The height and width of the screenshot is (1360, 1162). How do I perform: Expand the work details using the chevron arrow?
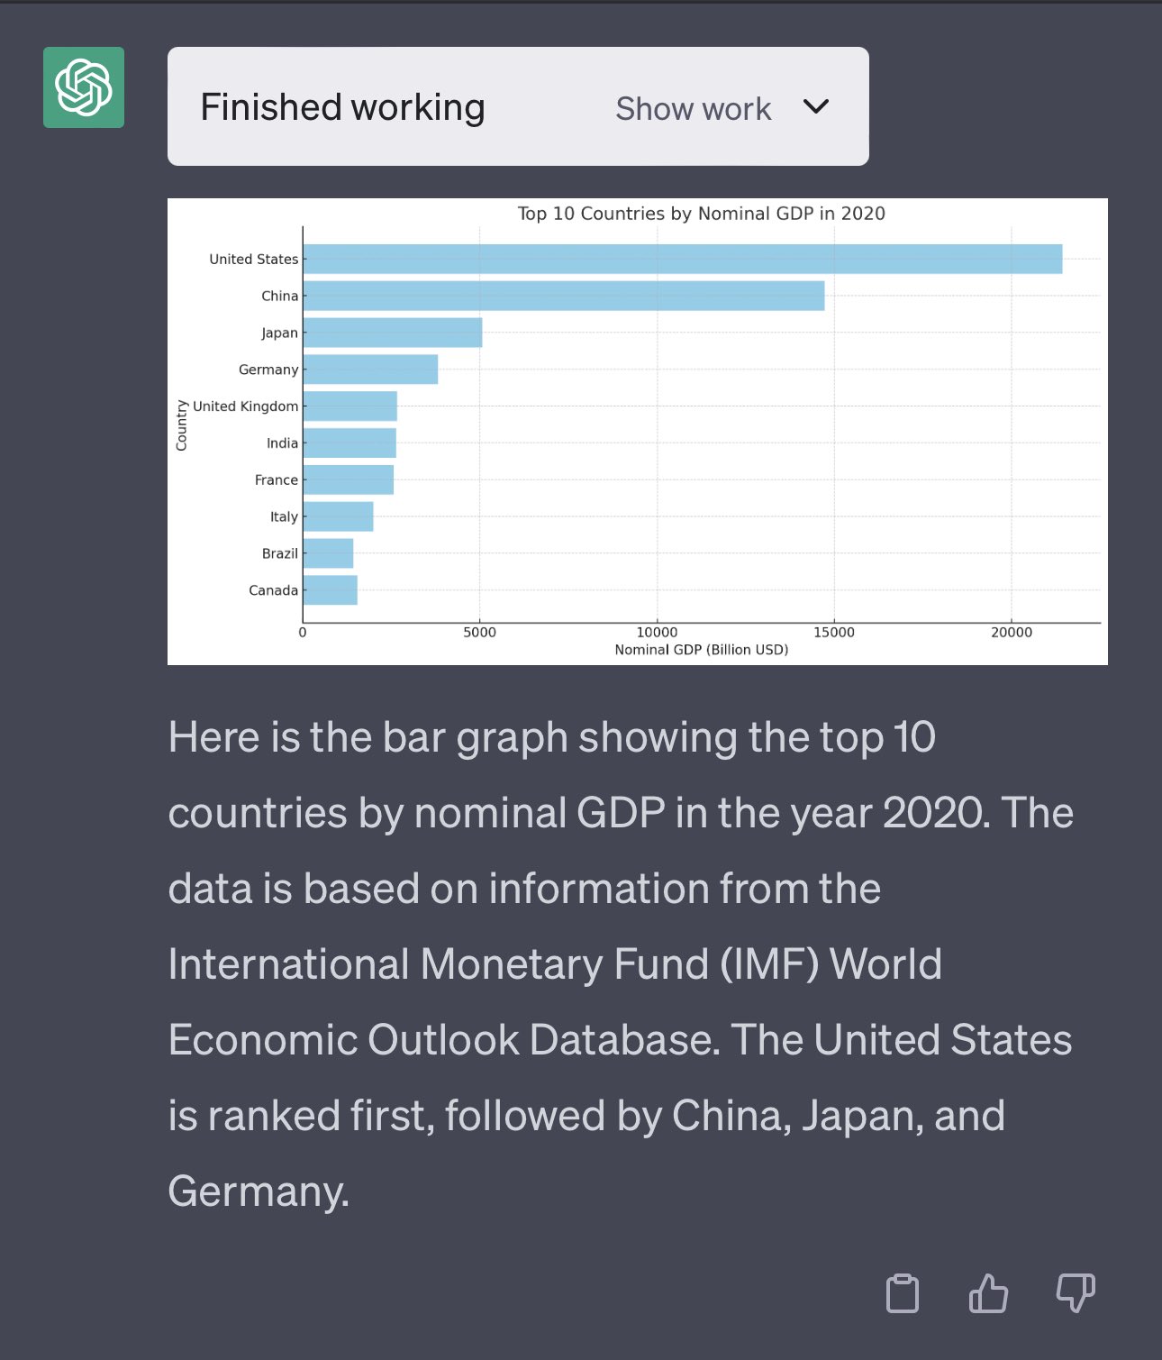tap(816, 106)
